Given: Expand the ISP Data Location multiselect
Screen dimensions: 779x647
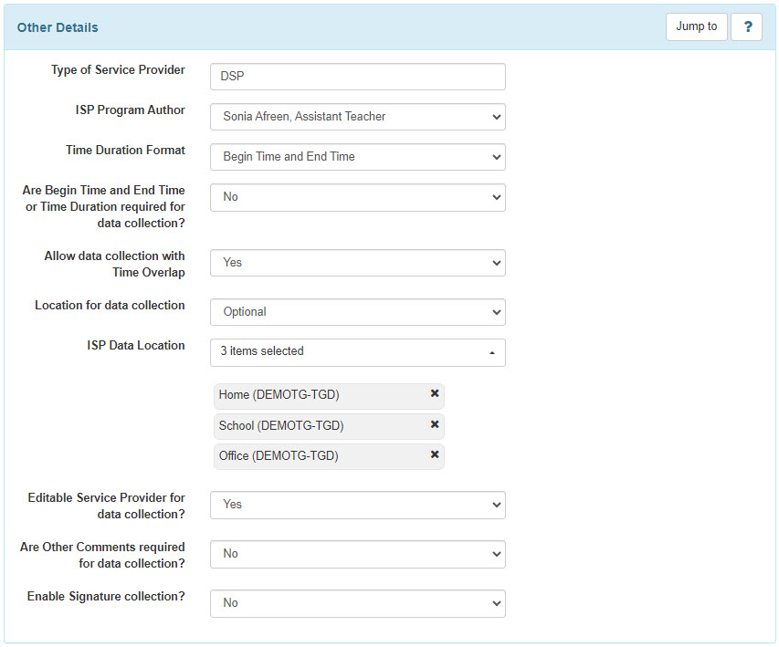Looking at the screenshot, I should pyautogui.click(x=357, y=352).
